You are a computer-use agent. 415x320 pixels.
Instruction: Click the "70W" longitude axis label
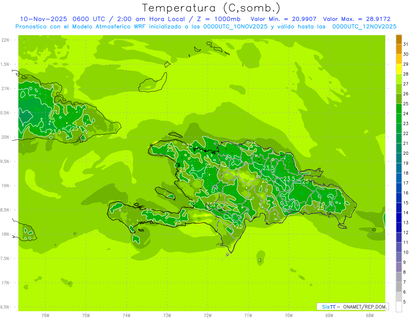(x=289, y=316)
